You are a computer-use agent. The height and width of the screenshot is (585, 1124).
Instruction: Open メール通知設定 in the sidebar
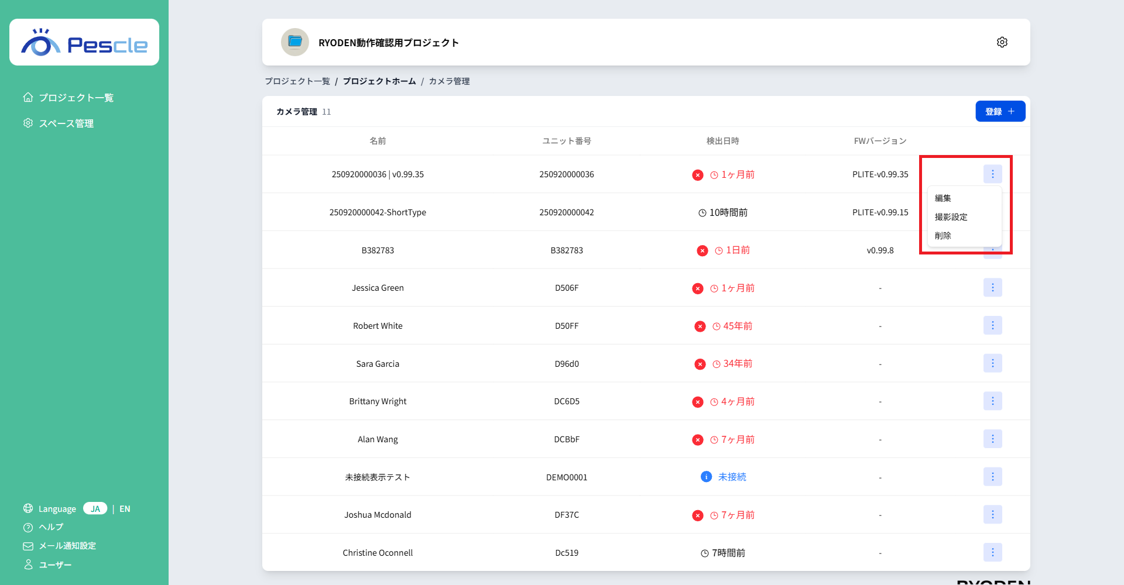click(67, 546)
